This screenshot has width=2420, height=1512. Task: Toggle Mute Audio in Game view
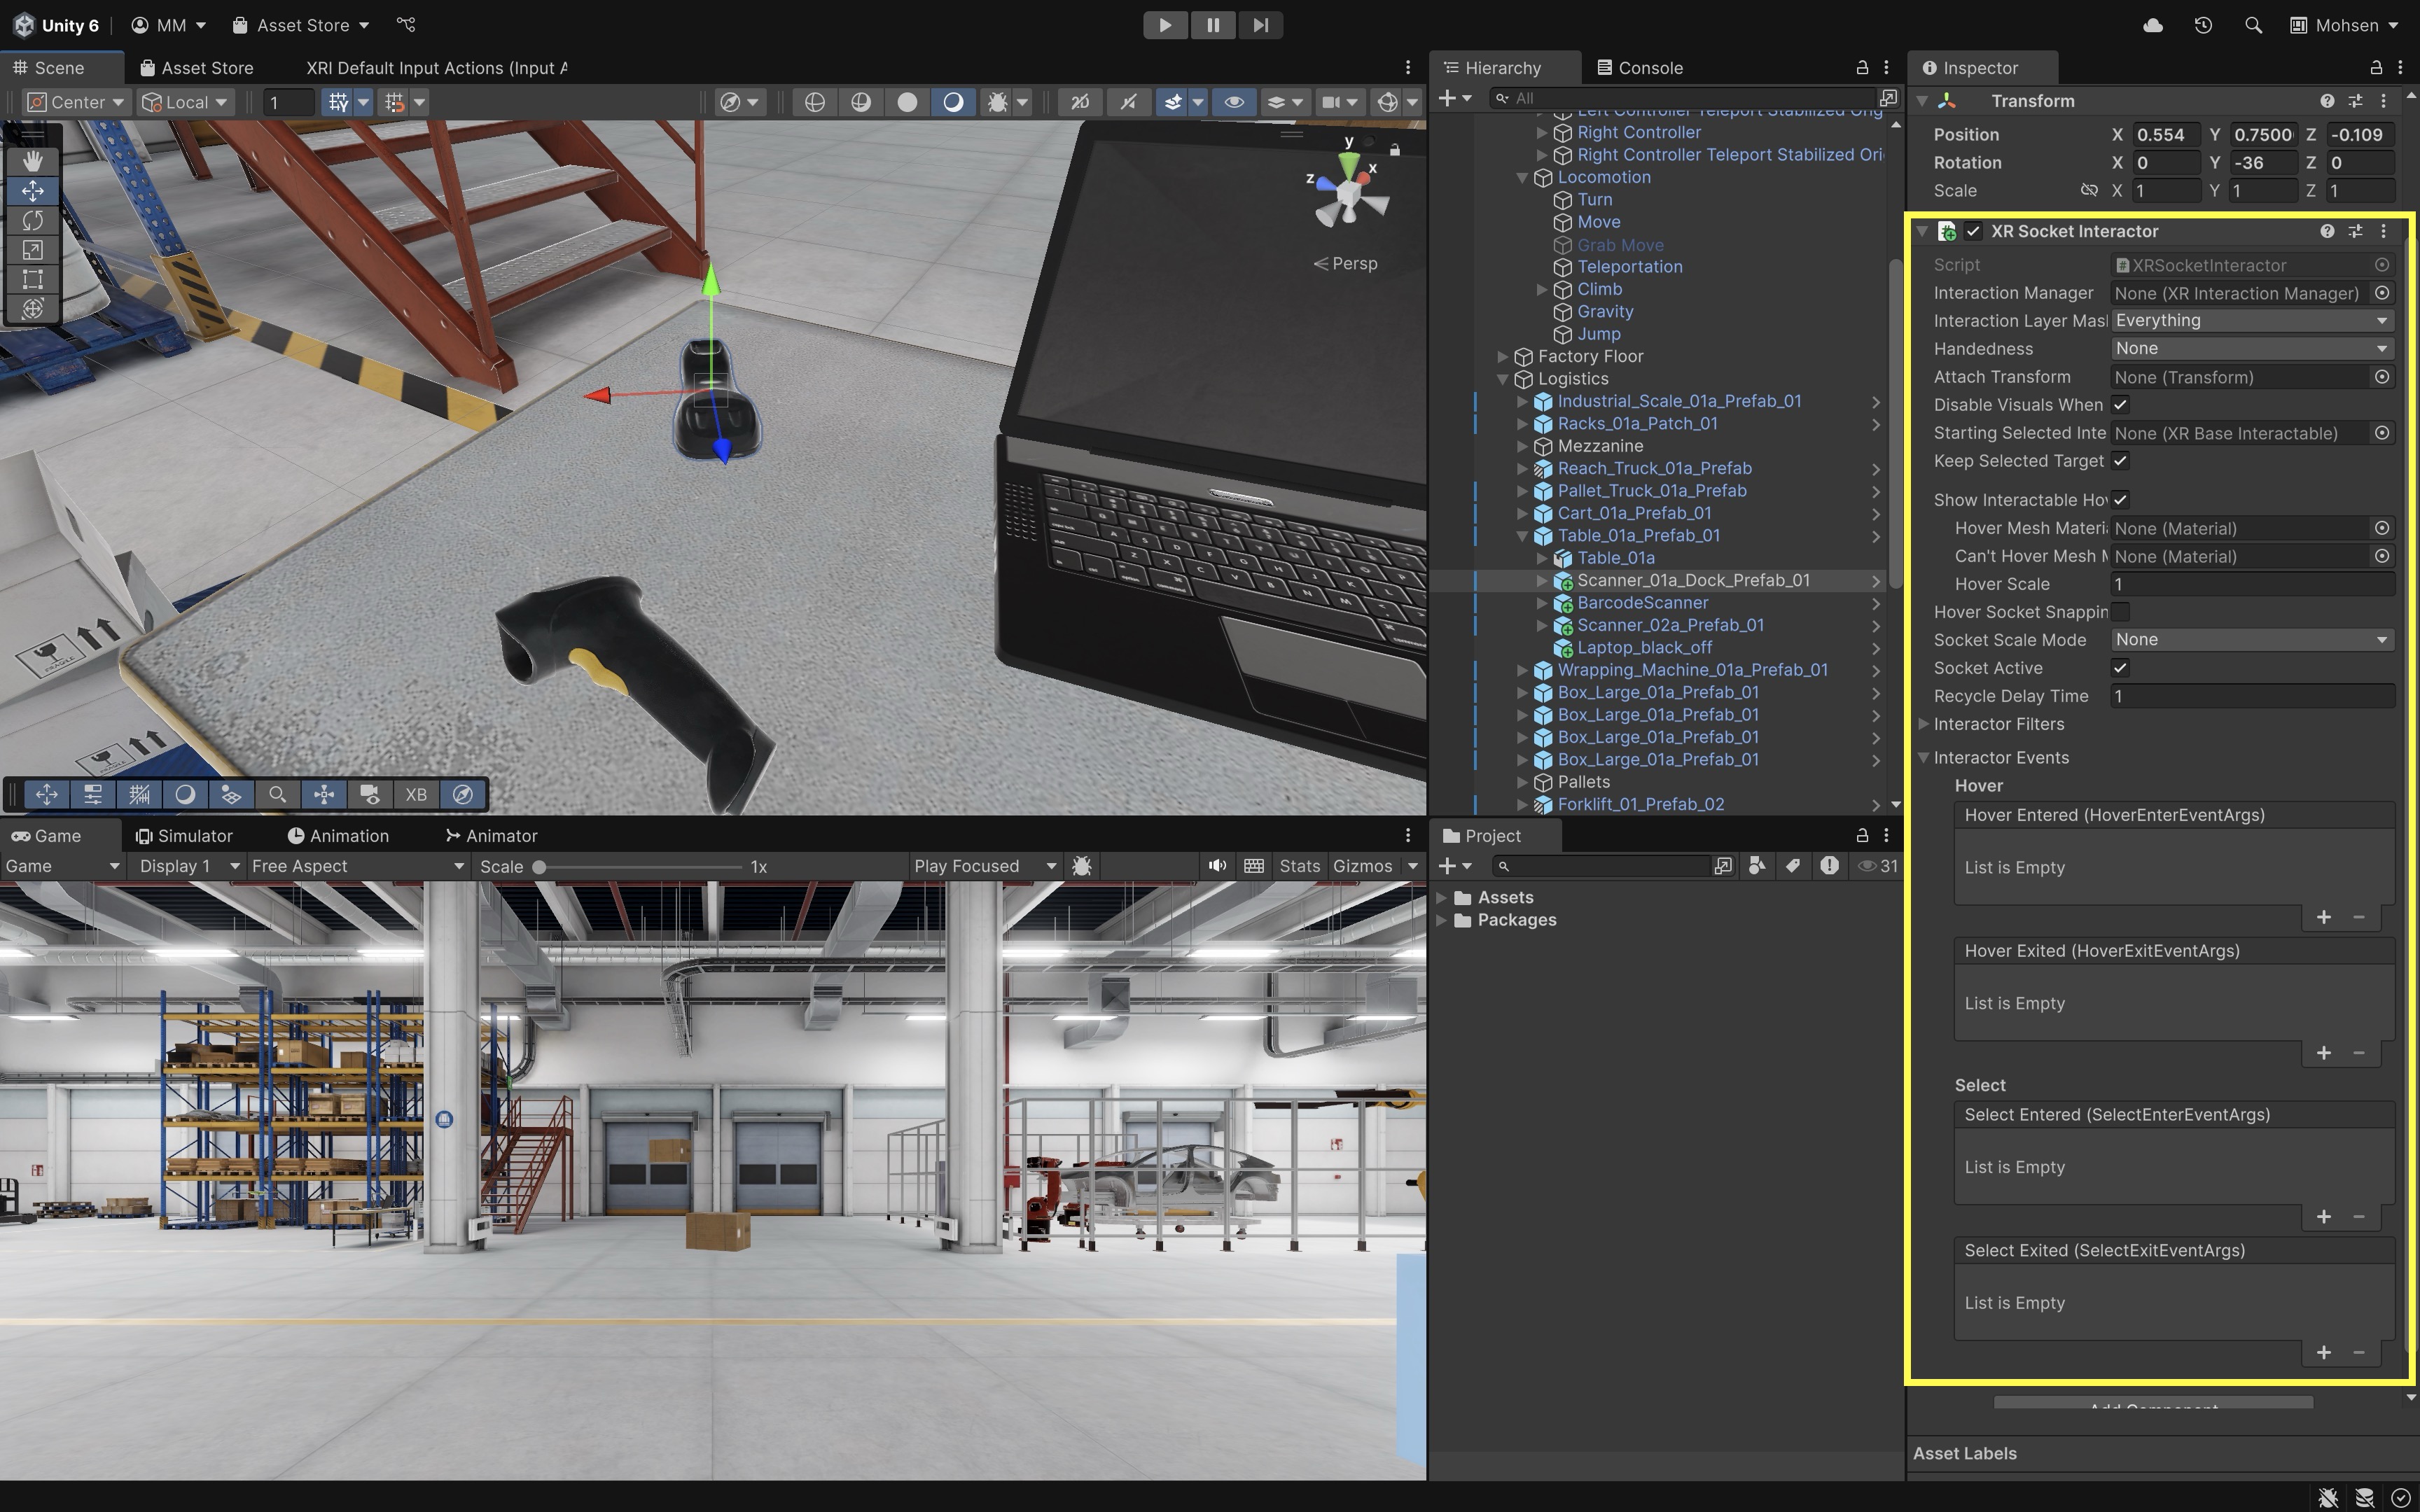(x=1216, y=866)
